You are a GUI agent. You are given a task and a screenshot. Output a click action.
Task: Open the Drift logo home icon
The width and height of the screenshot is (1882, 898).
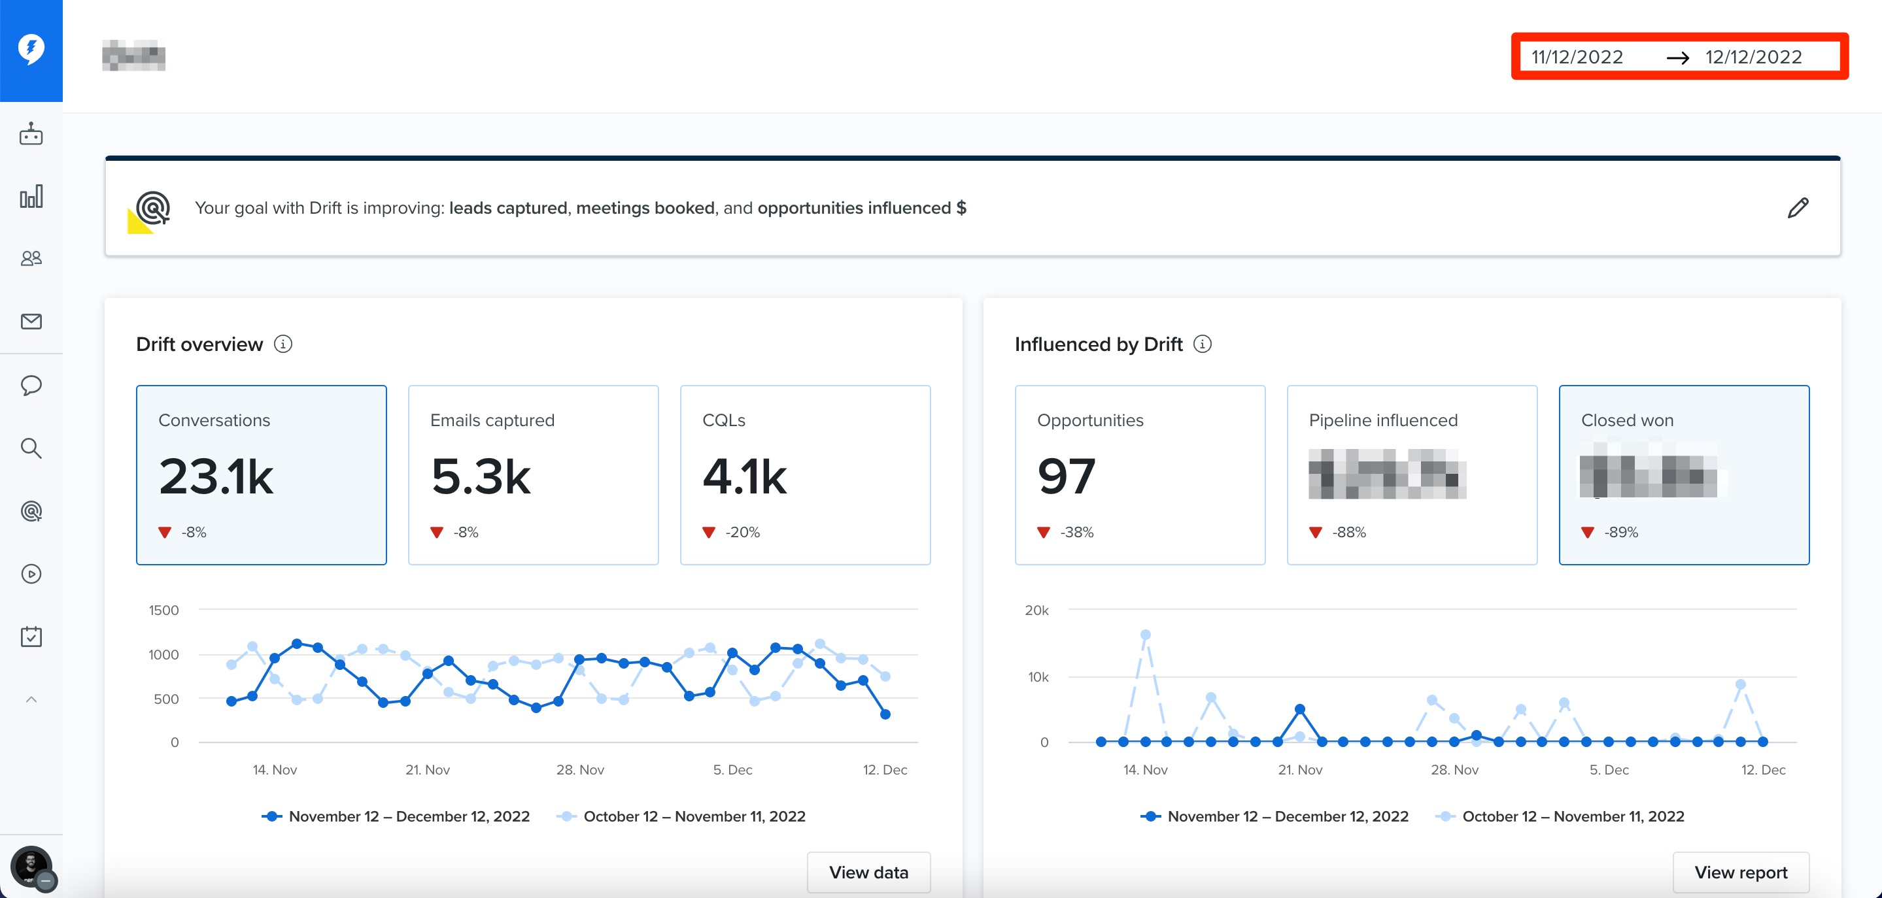(x=31, y=49)
